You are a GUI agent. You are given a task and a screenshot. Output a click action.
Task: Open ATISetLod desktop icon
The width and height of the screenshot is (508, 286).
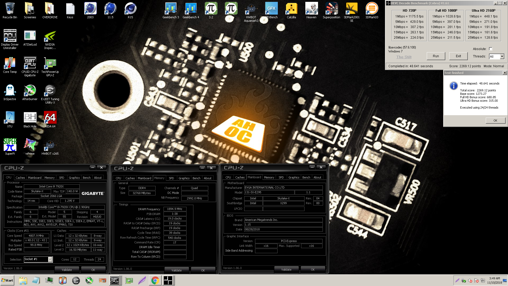point(30,38)
